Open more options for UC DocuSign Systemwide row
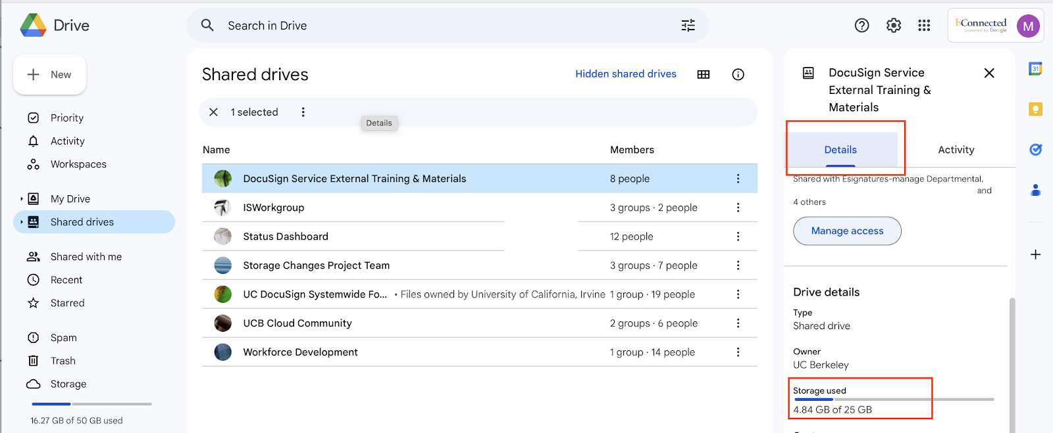 [x=738, y=294]
